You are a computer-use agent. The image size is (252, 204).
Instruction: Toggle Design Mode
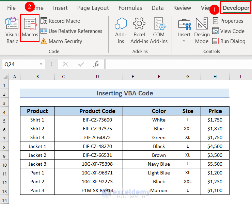pyautogui.click(x=202, y=31)
